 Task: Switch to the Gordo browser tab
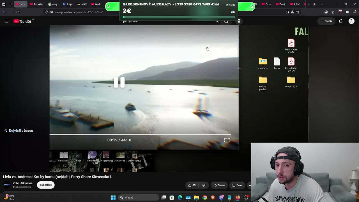coord(281,4)
